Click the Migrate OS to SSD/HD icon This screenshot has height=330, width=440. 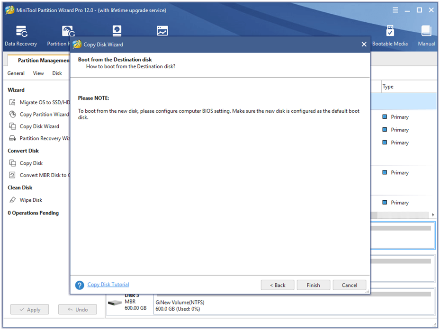12,102
